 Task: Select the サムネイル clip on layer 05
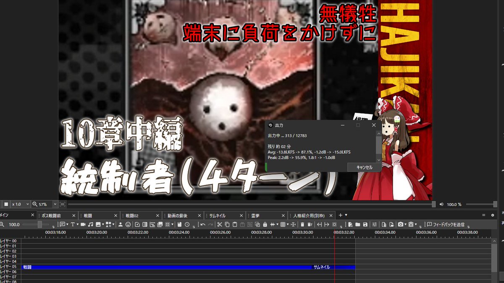[333, 267]
